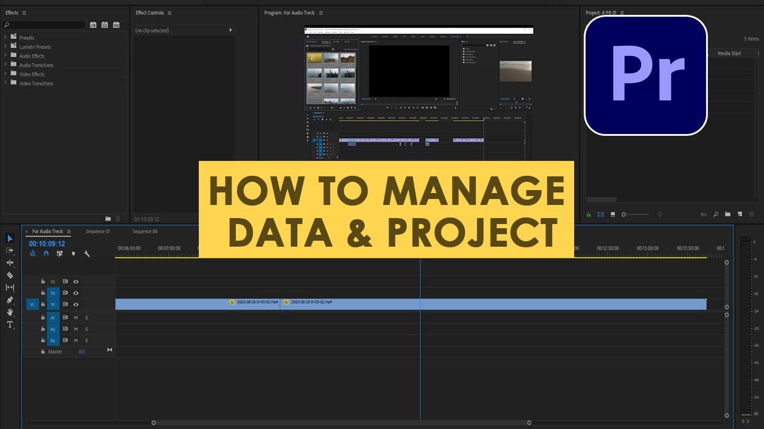This screenshot has height=429, width=764.
Task: Click timeline playhead timecode 00:10:09:12
Action: pos(47,244)
